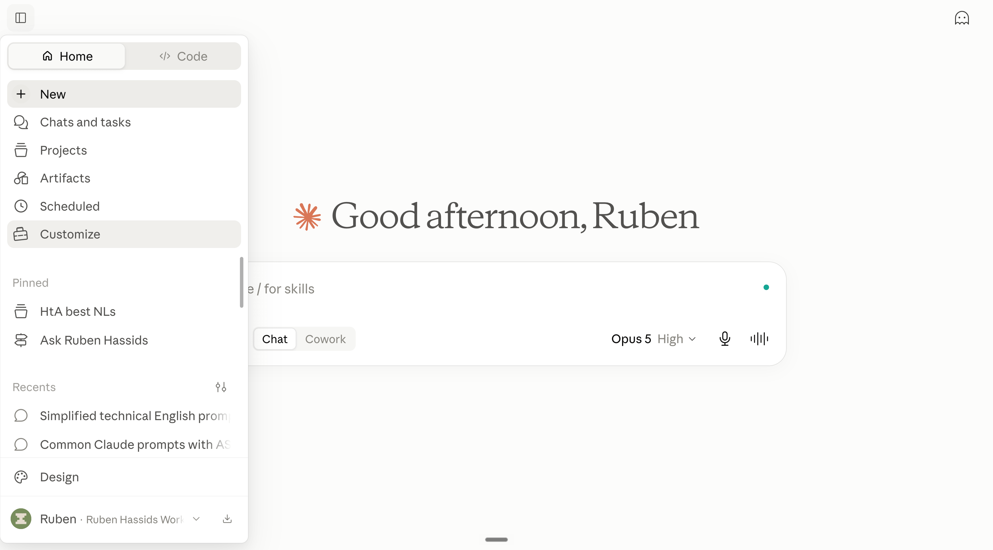The height and width of the screenshot is (550, 993).
Task: Click the chat bubble icon beside Simplified technical English
Action: [21, 416]
